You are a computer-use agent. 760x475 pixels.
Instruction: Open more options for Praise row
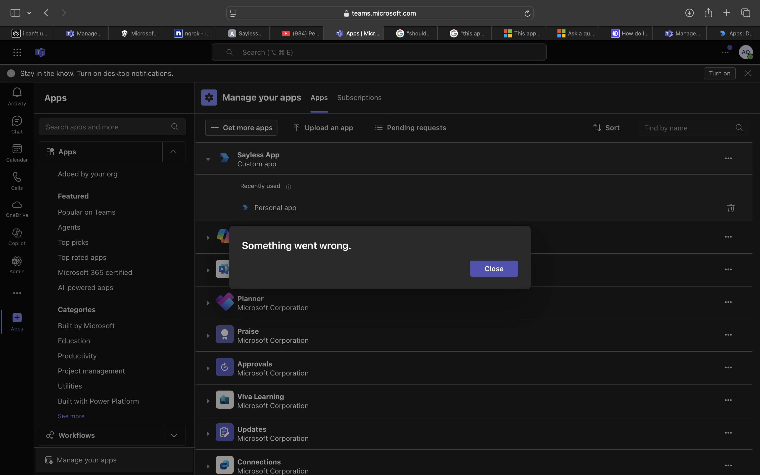pyautogui.click(x=728, y=335)
